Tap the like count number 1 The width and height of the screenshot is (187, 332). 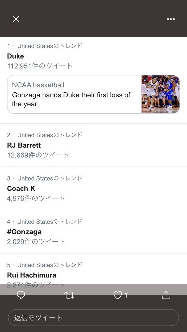(x=126, y=295)
